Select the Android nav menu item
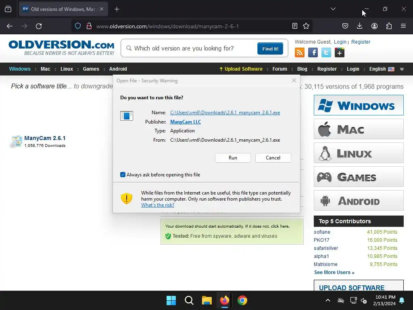413x310 pixels. coord(118,69)
